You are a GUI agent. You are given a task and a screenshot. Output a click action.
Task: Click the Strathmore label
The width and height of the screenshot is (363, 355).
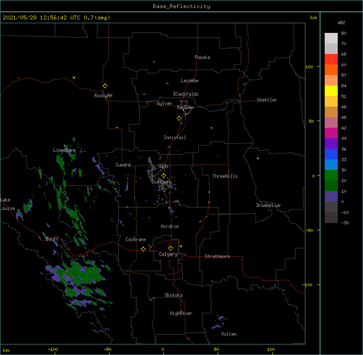tap(217, 256)
